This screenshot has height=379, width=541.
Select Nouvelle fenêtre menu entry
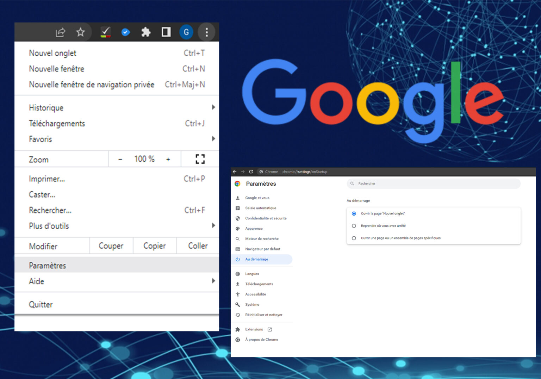pyautogui.click(x=117, y=69)
